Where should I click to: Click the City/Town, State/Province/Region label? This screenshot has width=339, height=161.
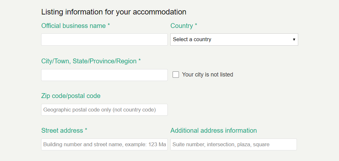89,61
